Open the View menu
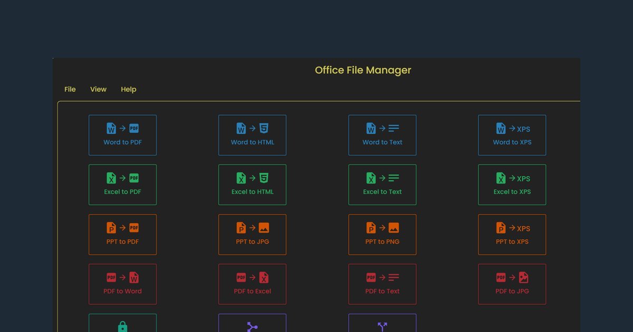 coord(98,90)
